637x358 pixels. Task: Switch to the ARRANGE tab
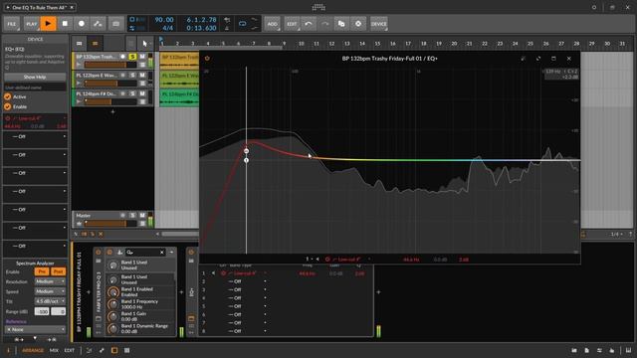[33, 350]
